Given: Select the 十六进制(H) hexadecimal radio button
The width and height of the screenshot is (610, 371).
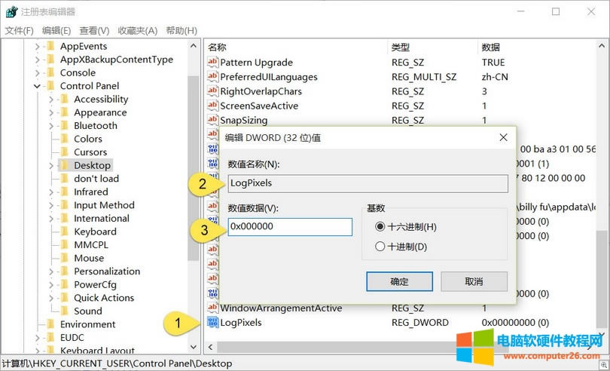Looking at the screenshot, I should coord(380,227).
